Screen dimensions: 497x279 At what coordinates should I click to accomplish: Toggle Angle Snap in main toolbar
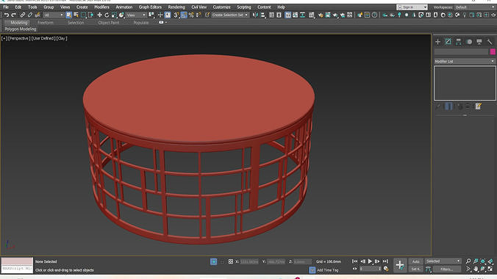184,15
